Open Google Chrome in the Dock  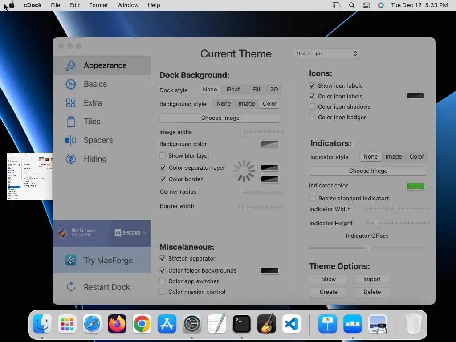pos(142,324)
